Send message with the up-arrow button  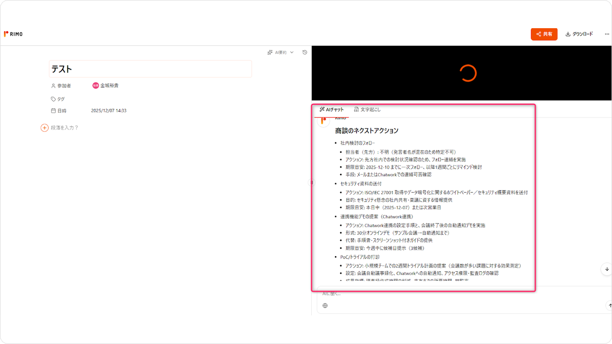tap(609, 305)
